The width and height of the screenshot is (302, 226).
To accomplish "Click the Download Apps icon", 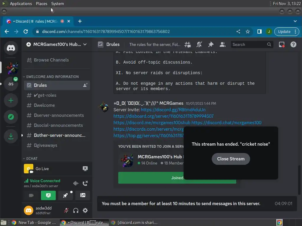I will coord(11,136).
